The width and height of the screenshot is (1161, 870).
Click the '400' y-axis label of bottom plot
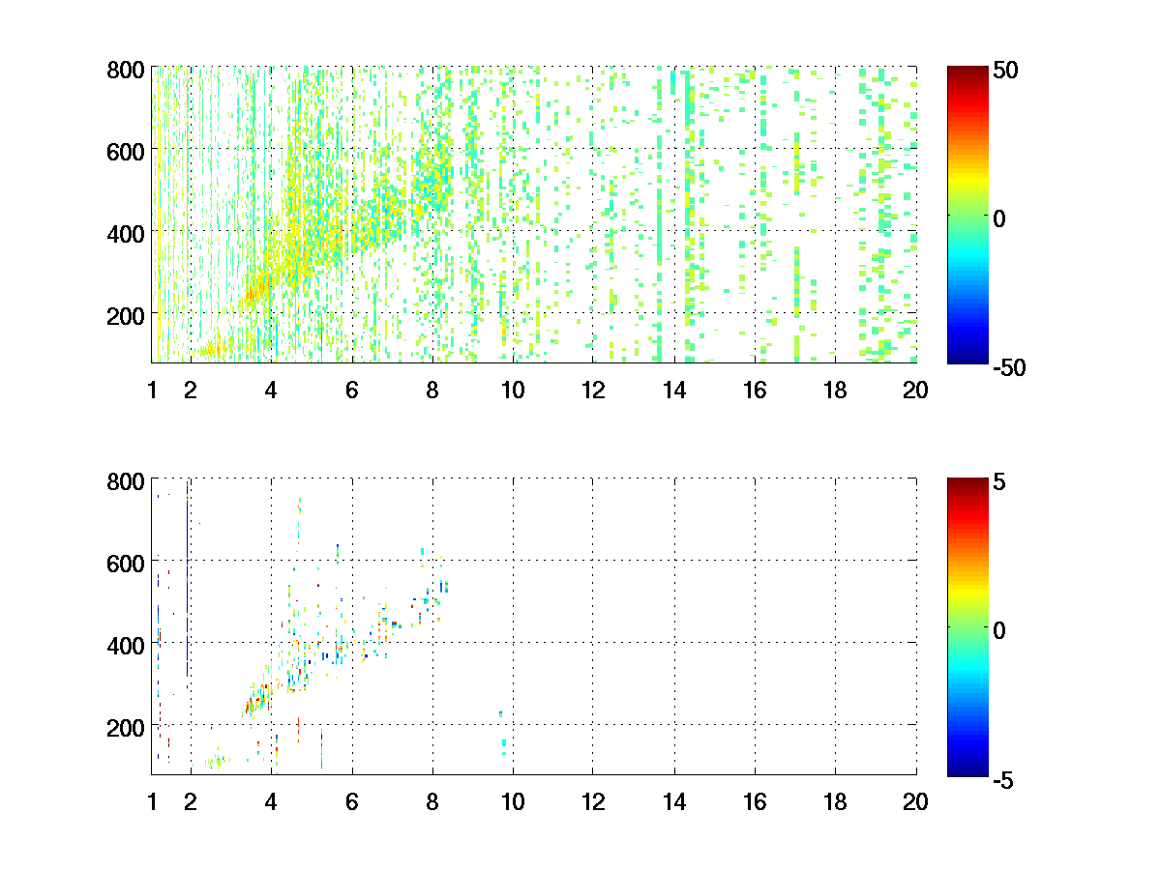(126, 645)
